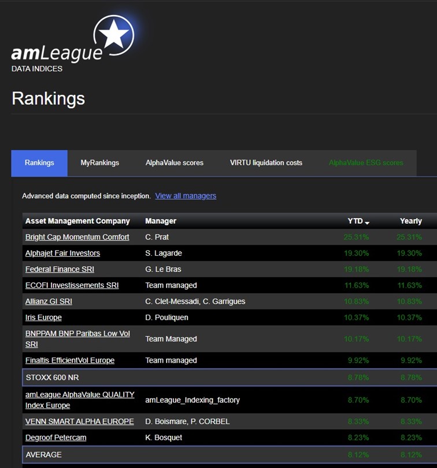Click manager name G. Le Bras
The image size is (437, 468).
pos(163,269)
